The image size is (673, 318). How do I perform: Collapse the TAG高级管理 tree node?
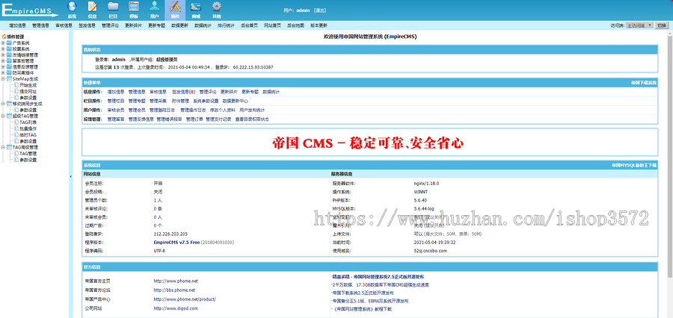click(4, 147)
